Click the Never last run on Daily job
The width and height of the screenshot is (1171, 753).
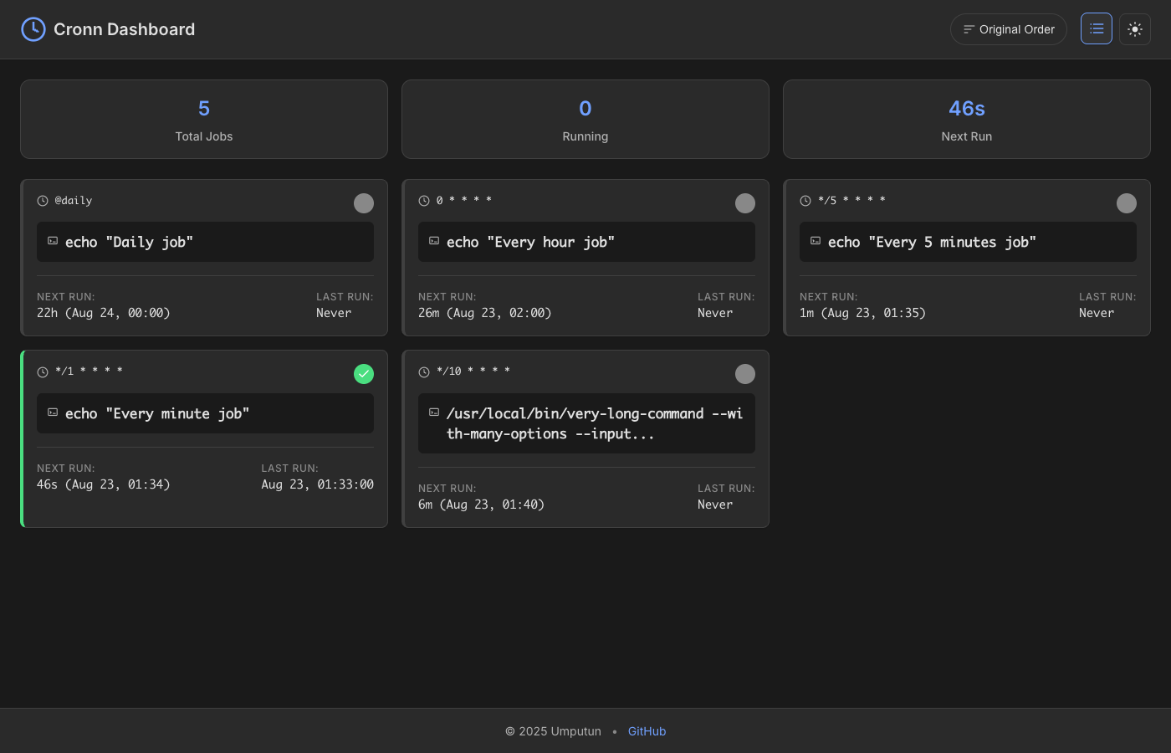(334, 313)
